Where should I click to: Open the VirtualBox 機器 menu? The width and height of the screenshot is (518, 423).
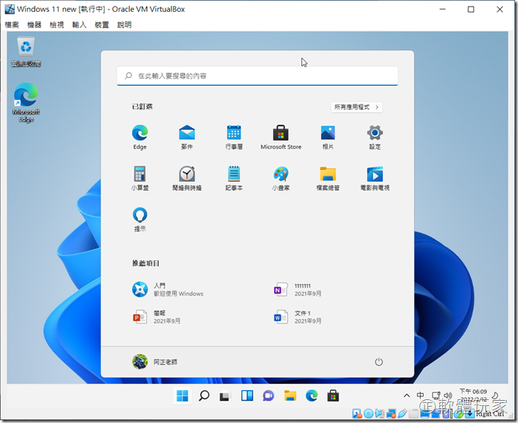34,24
